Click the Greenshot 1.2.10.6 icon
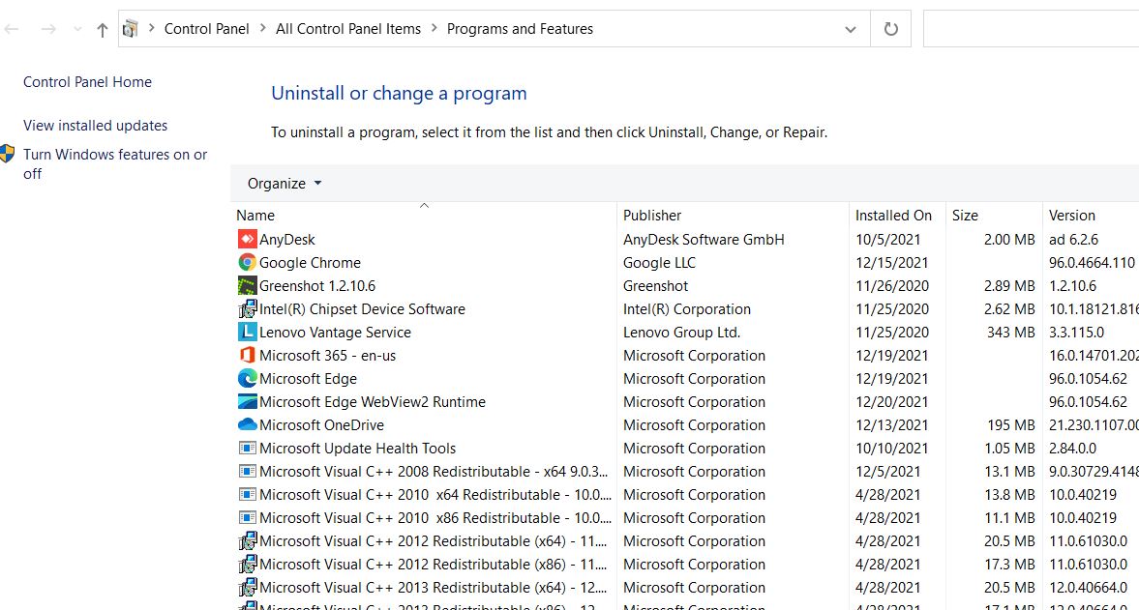This screenshot has height=610, width=1139. [247, 285]
